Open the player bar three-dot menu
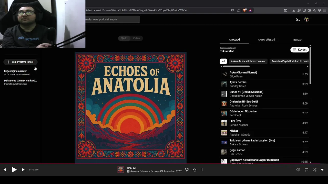This screenshot has width=328, height=184. pyautogui.click(x=202, y=170)
